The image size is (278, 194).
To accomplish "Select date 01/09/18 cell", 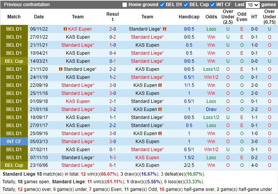I will [39, 101].
